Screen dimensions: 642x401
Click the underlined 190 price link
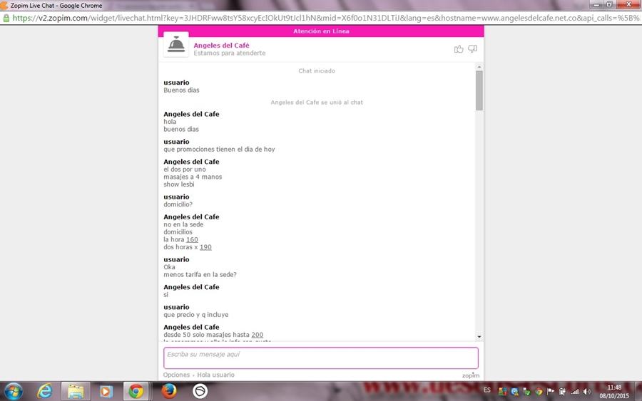(x=205, y=248)
